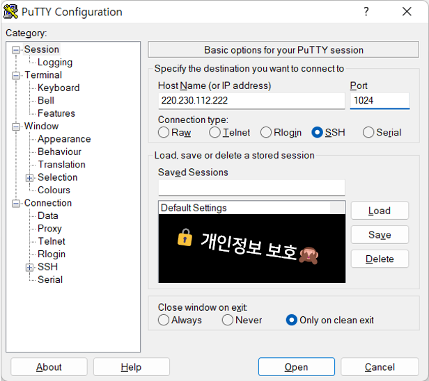429x381 pixels.
Task: Open the Bell settings category
Action: pos(46,101)
